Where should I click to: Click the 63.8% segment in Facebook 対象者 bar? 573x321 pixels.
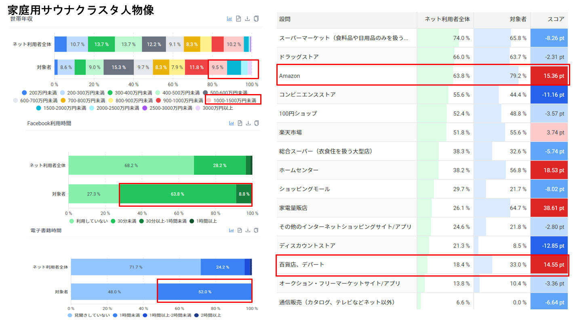177,194
